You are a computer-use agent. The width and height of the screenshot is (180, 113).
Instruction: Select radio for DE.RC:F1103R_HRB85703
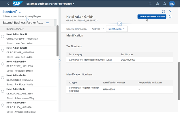pyautogui.click(x=3, y=50)
